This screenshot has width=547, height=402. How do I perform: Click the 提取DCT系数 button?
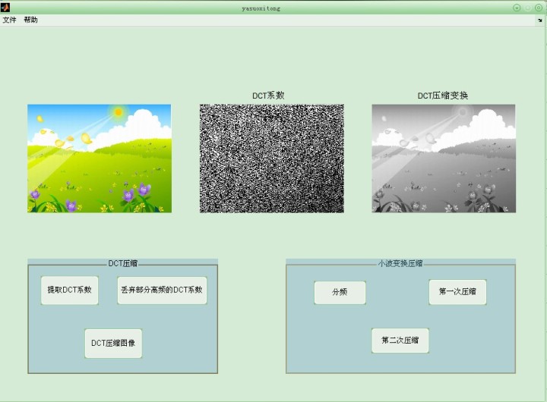69,291
